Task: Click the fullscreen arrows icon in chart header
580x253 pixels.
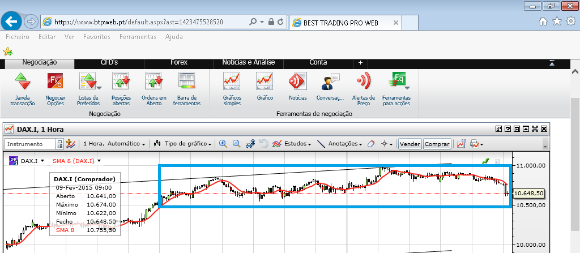Action: point(535,129)
